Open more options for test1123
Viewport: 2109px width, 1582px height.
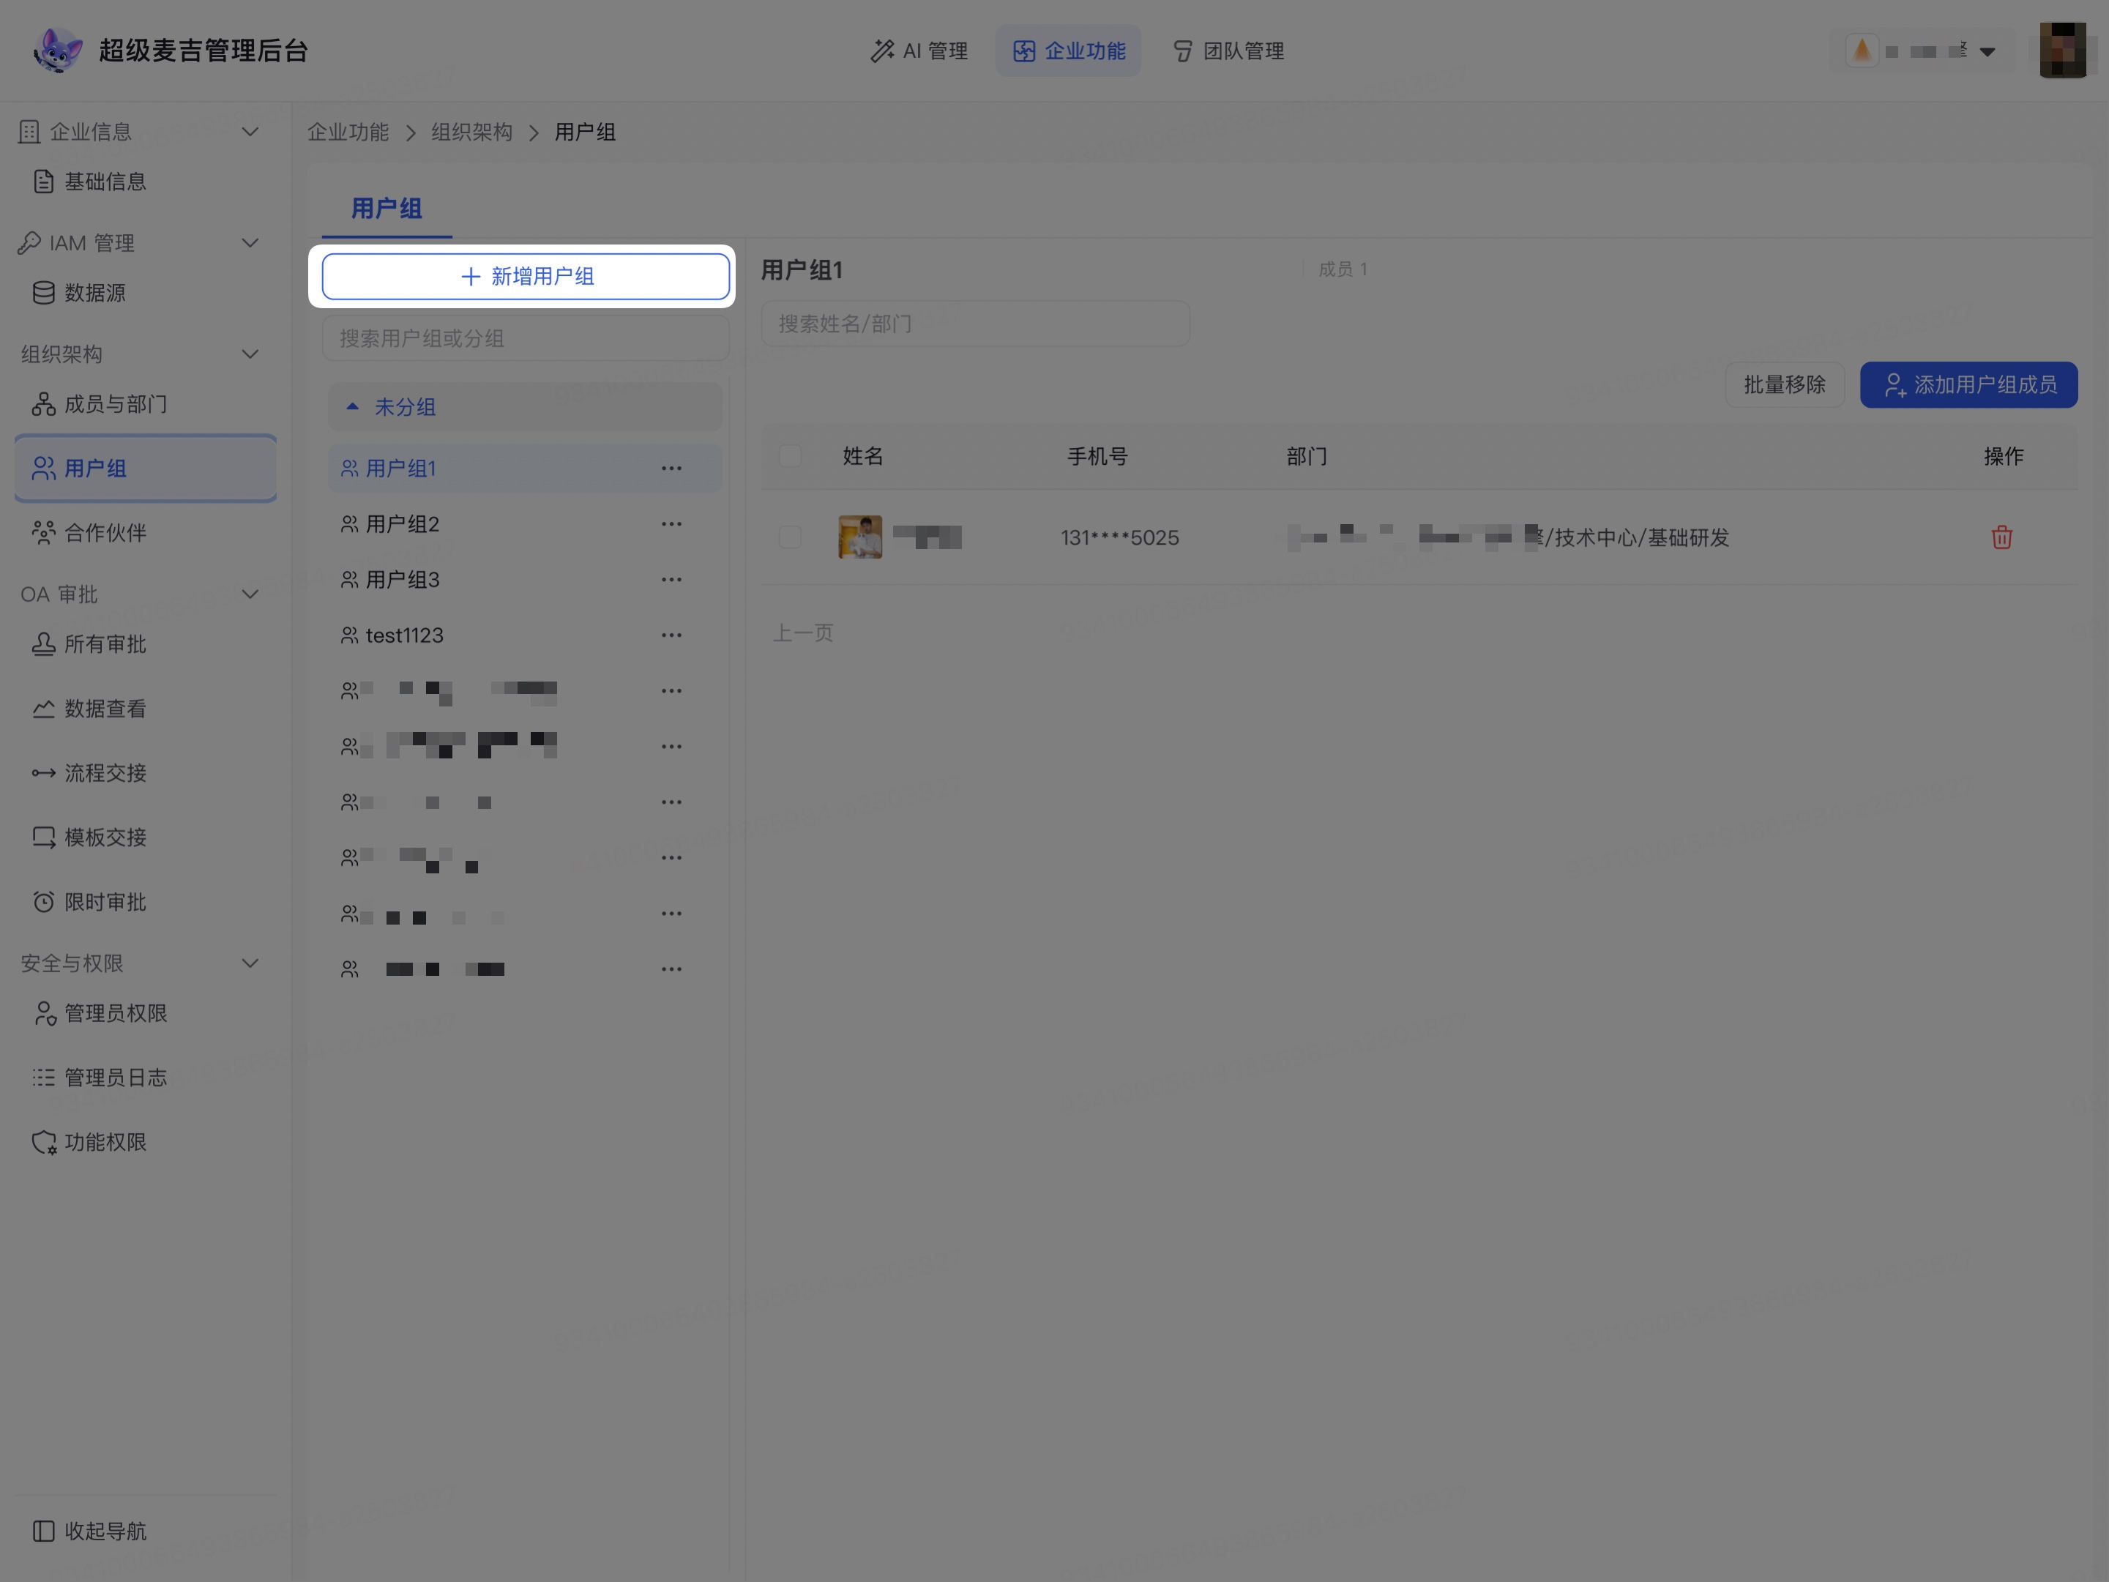(671, 635)
